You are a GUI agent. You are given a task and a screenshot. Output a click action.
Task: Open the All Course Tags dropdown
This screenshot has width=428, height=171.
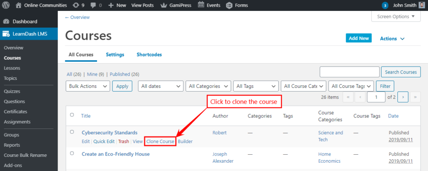[351, 86]
